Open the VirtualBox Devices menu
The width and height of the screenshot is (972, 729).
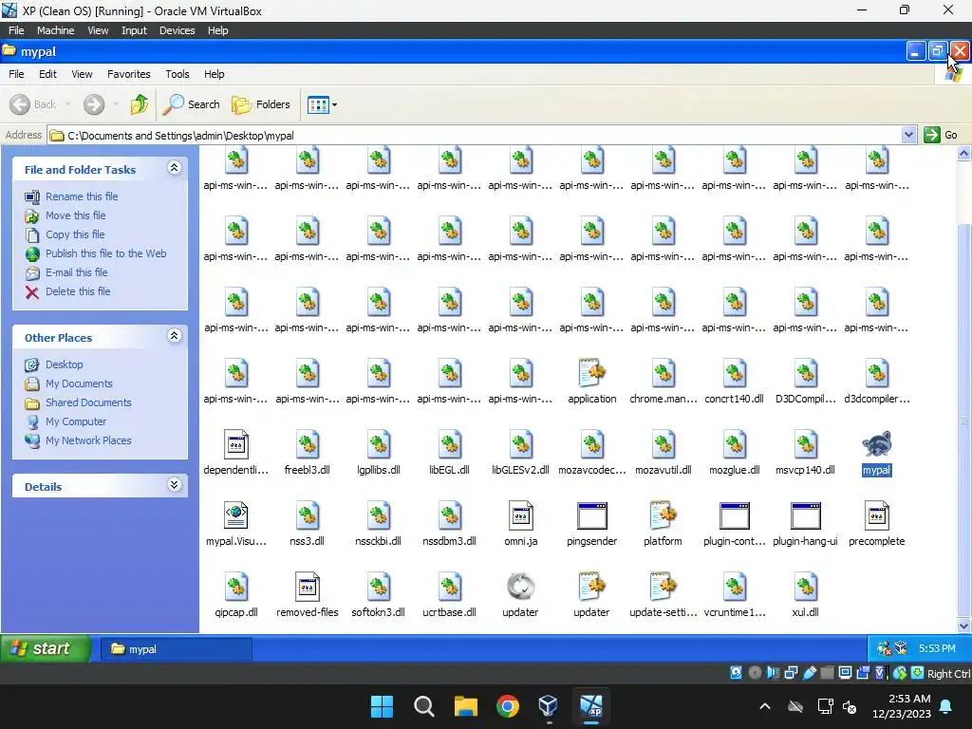coord(177,30)
